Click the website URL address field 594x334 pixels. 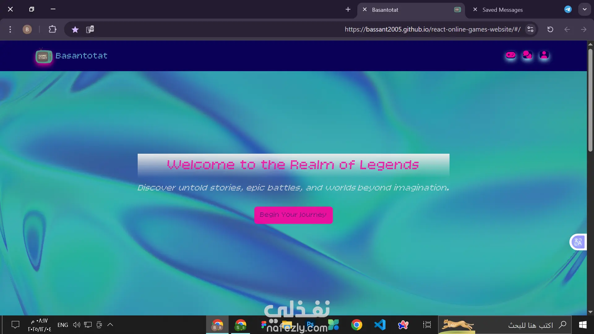click(x=432, y=29)
